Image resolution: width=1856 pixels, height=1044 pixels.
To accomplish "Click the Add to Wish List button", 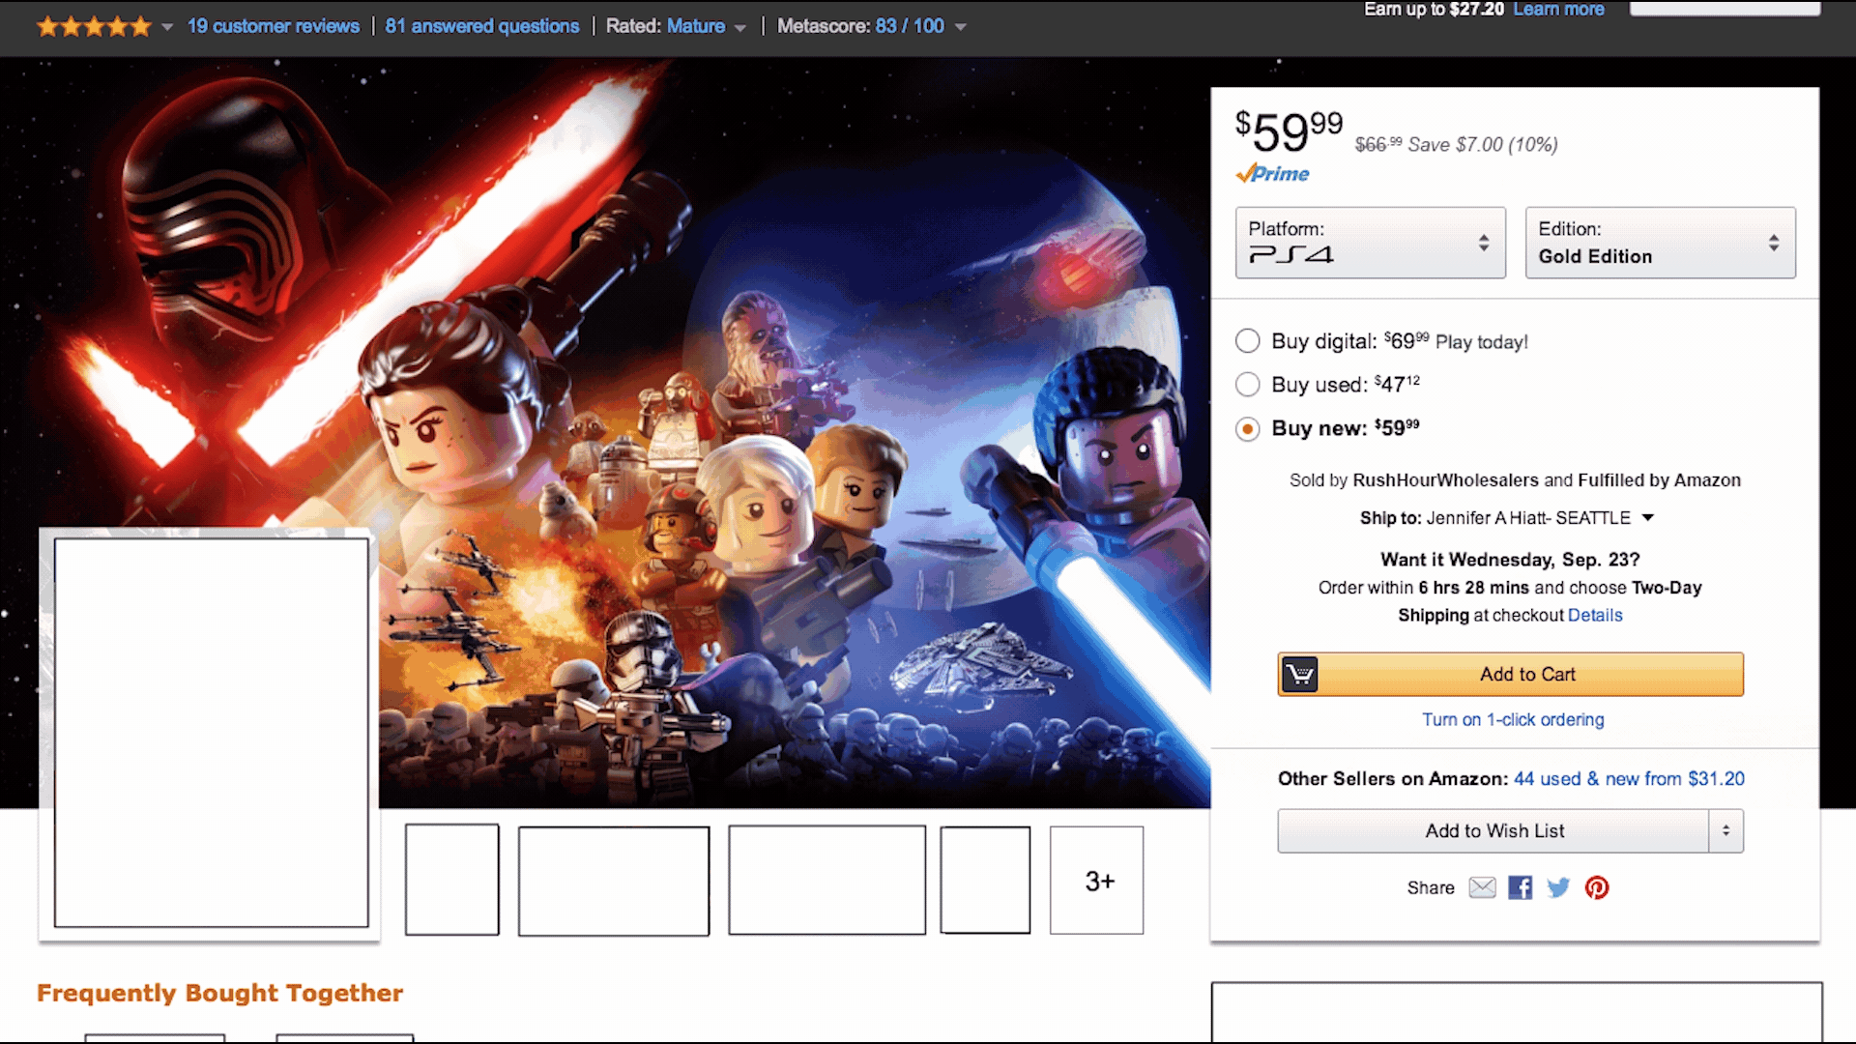I will tap(1493, 830).
